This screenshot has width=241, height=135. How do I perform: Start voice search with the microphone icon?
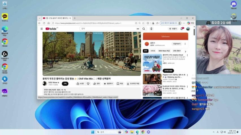(151, 29)
